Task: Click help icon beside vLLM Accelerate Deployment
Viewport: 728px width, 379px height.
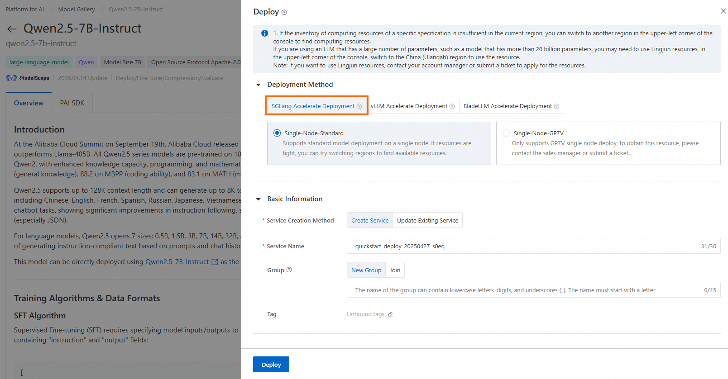Action: pyautogui.click(x=452, y=106)
